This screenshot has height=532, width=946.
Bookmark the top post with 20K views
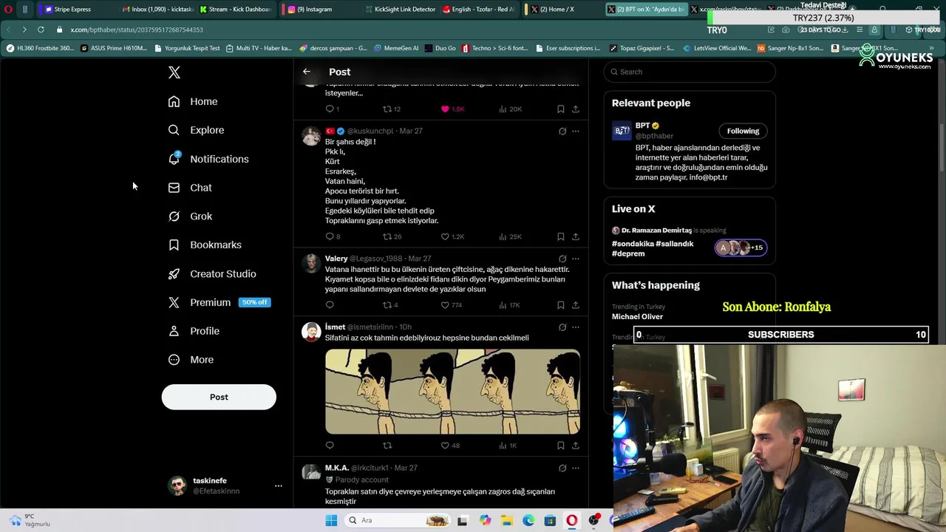[x=561, y=109]
